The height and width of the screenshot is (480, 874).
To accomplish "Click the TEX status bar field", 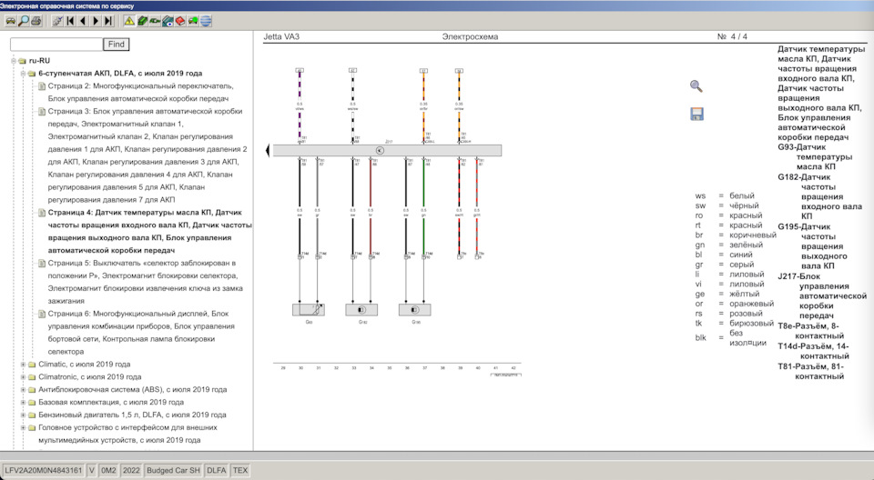I will coord(240,471).
